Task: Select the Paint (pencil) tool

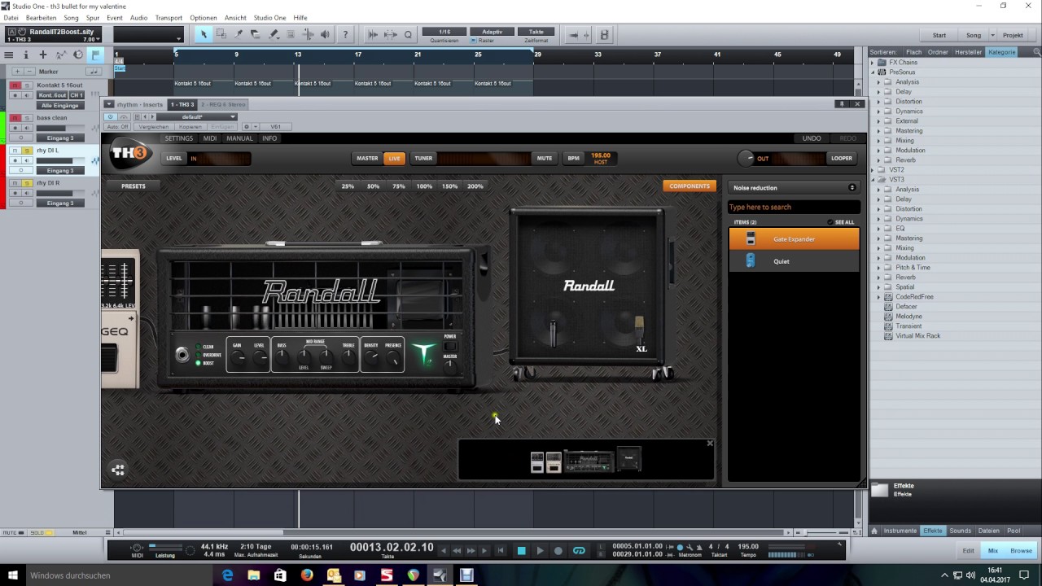Action: pyautogui.click(x=274, y=34)
